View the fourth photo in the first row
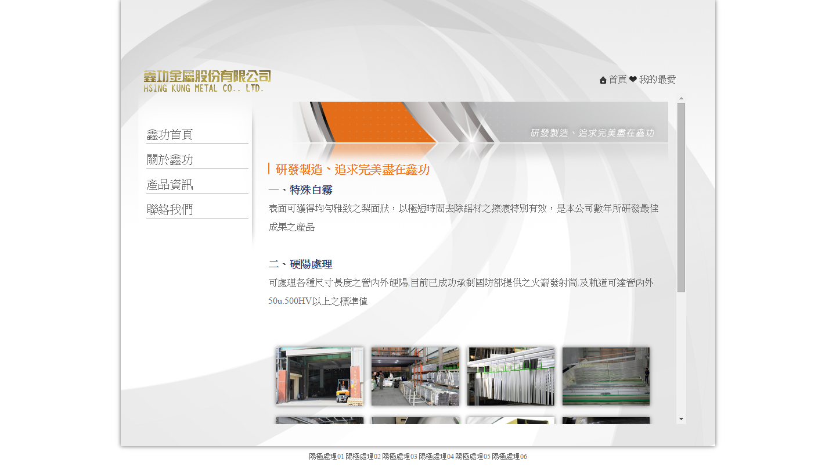Viewport: 836px width, 466px height. point(606,377)
